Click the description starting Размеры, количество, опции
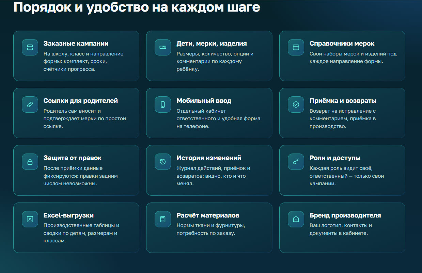 [215, 61]
